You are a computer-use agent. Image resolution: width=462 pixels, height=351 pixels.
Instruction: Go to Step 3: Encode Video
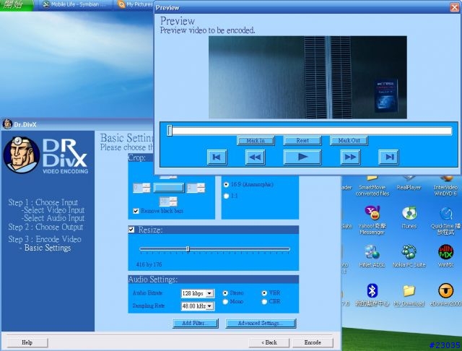click(45, 239)
